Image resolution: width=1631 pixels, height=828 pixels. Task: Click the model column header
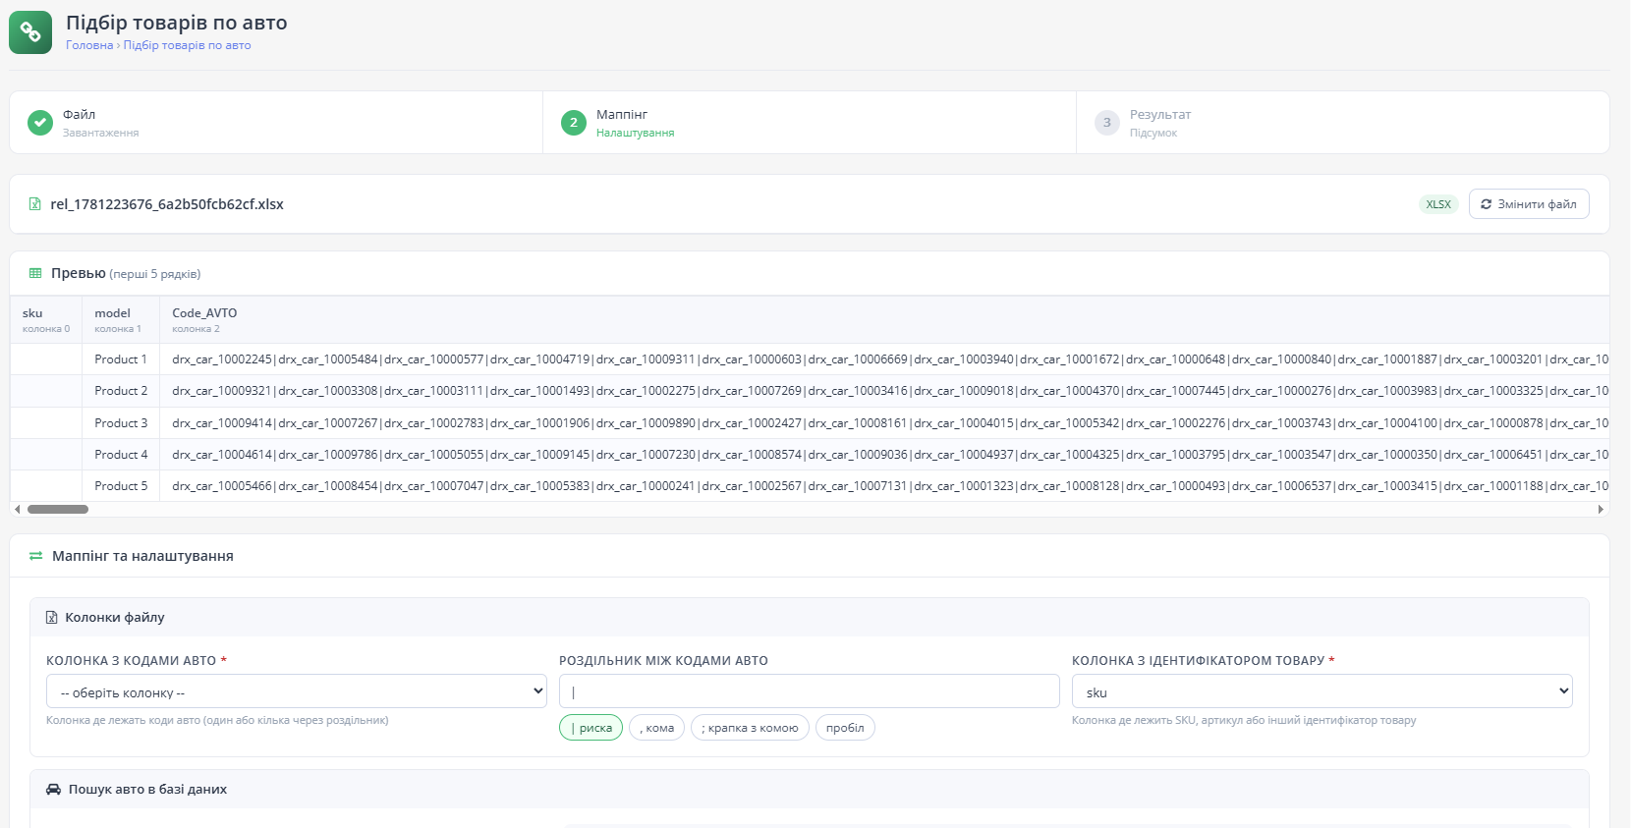tap(121, 320)
